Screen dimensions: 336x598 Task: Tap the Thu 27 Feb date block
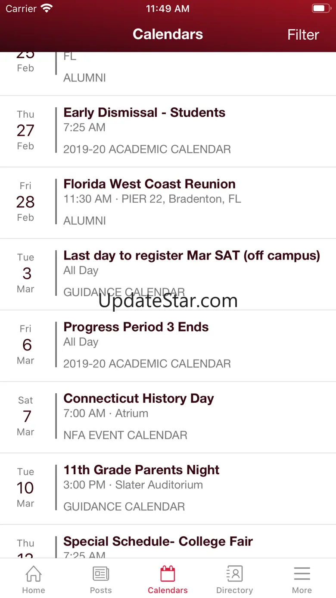(x=26, y=130)
